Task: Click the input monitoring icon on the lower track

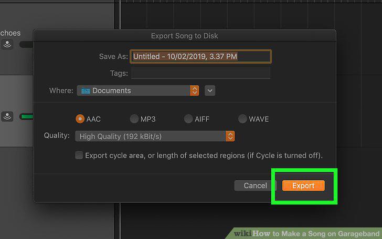Action: point(7,116)
